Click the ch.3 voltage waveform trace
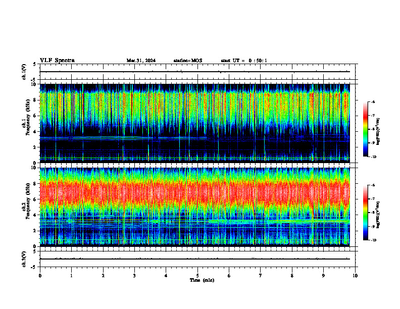400x309 pixels. pos(195,259)
